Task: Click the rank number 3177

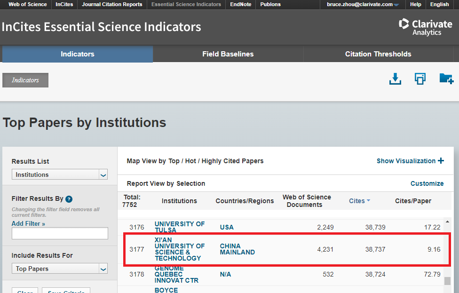Action: click(137, 249)
